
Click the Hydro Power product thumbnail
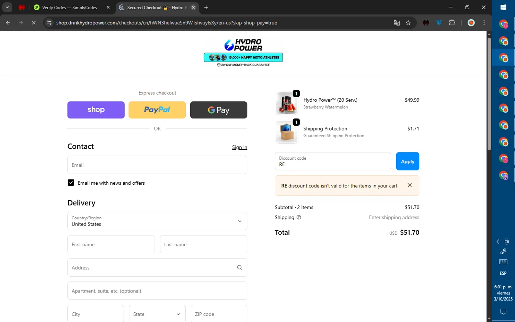point(286,103)
